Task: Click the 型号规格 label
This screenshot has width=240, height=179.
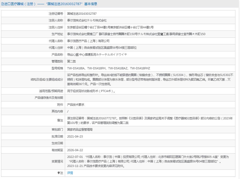Action: (57, 68)
